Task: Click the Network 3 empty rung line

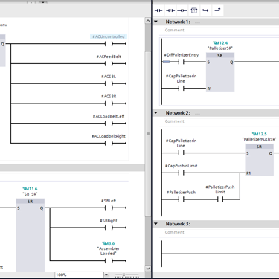Action: (x=220, y=254)
